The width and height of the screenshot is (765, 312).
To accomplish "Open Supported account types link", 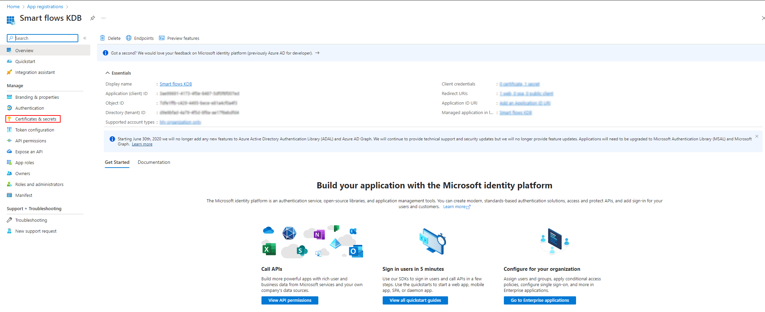I will [x=180, y=122].
